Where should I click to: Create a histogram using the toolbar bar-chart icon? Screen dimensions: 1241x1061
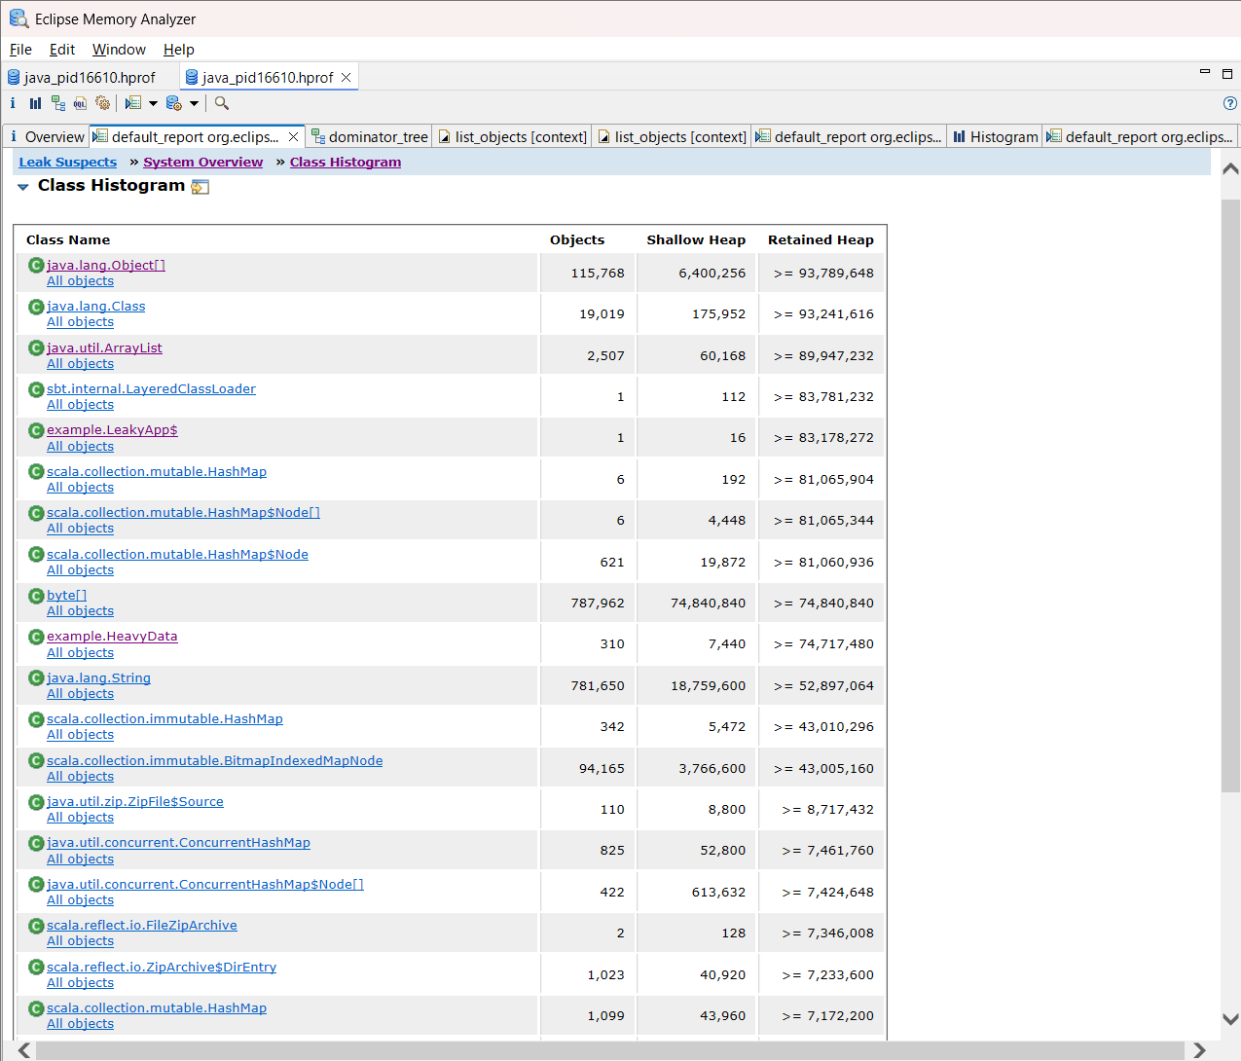click(x=35, y=103)
